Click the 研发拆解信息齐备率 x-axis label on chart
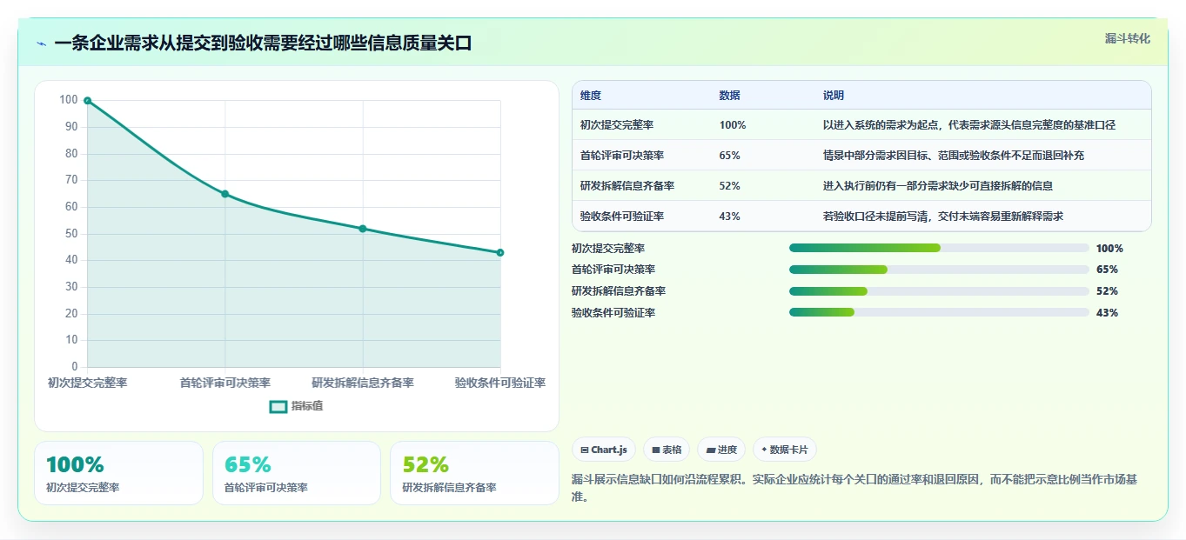The width and height of the screenshot is (1186, 540). coord(363,383)
